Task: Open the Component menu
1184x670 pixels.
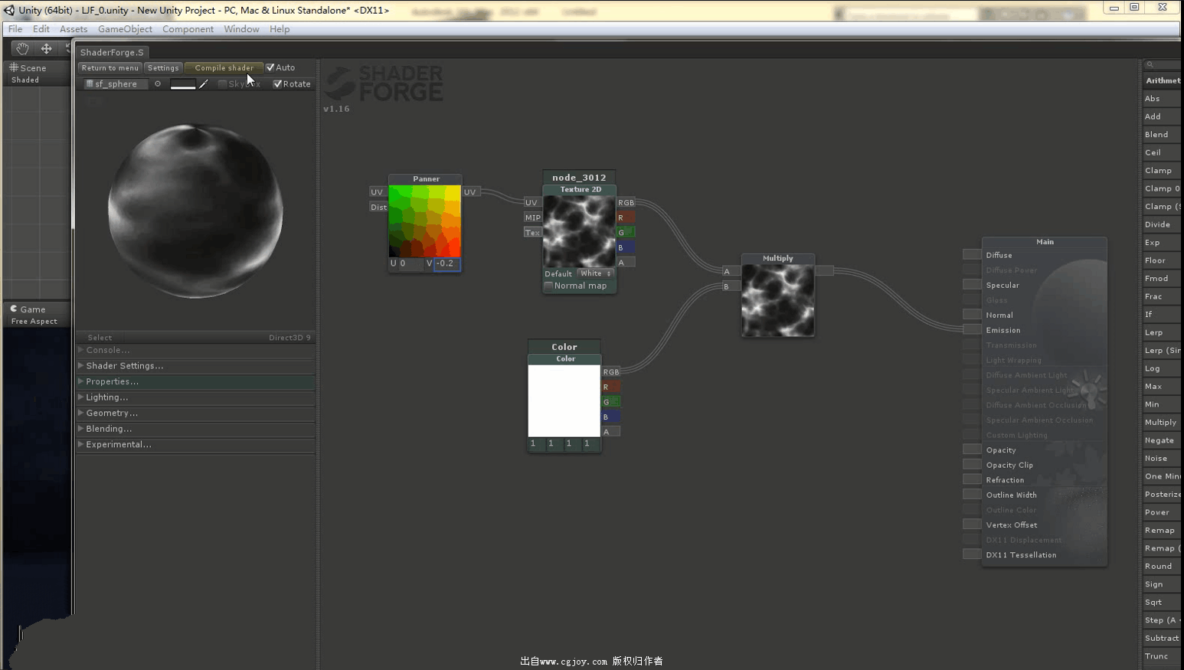Action: click(188, 29)
